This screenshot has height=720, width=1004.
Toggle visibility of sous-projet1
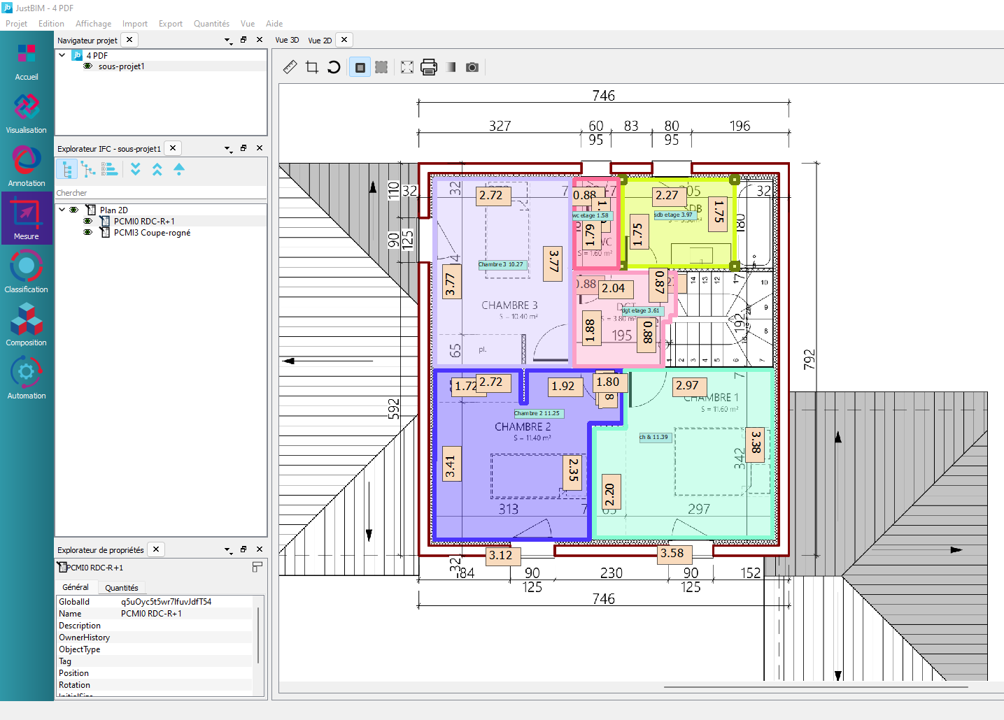(x=88, y=66)
